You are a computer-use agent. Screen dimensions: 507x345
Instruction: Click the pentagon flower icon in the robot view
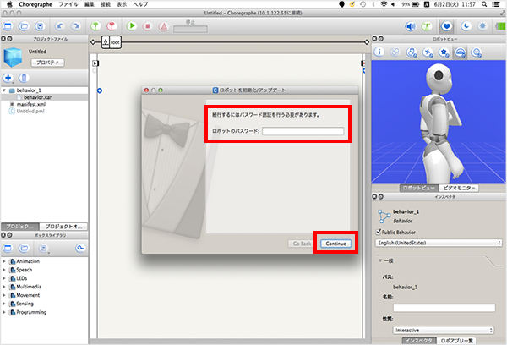(x=444, y=52)
